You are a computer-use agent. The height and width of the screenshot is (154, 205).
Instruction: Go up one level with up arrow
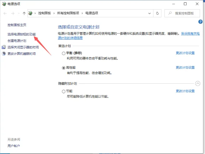[x=24, y=13]
